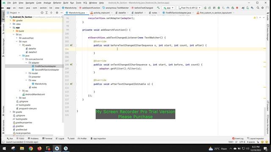271x152 pixels.
Task: Open Search Everywhere magnifier icon
Action: click(x=258, y=8)
